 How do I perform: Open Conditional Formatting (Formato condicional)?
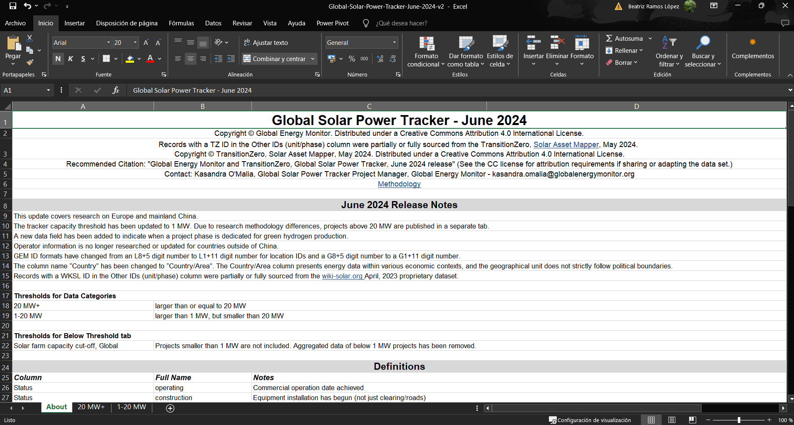click(x=426, y=52)
